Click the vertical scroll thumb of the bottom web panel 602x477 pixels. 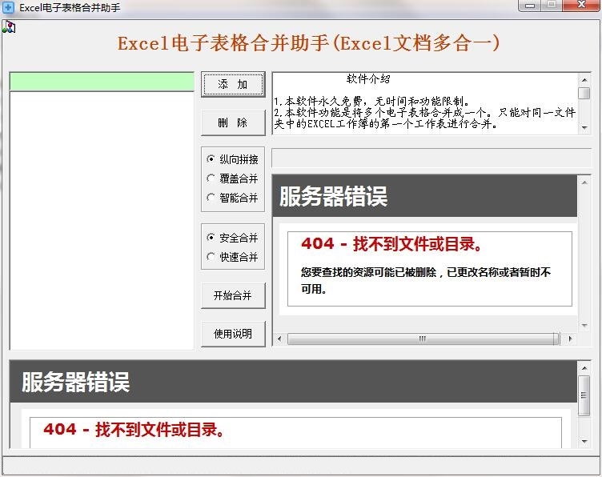[584, 395]
